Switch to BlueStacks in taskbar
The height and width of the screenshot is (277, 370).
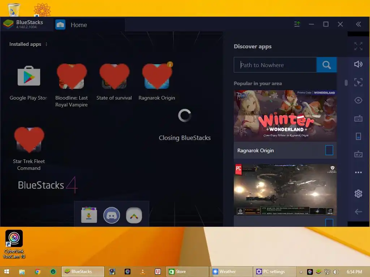point(83,272)
